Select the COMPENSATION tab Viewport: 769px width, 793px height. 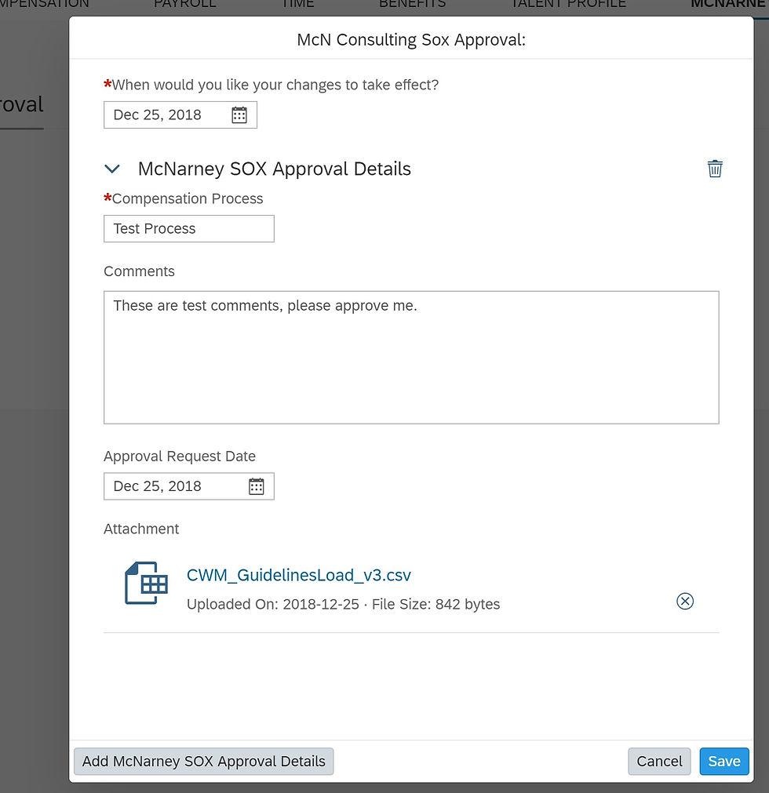(43, 5)
